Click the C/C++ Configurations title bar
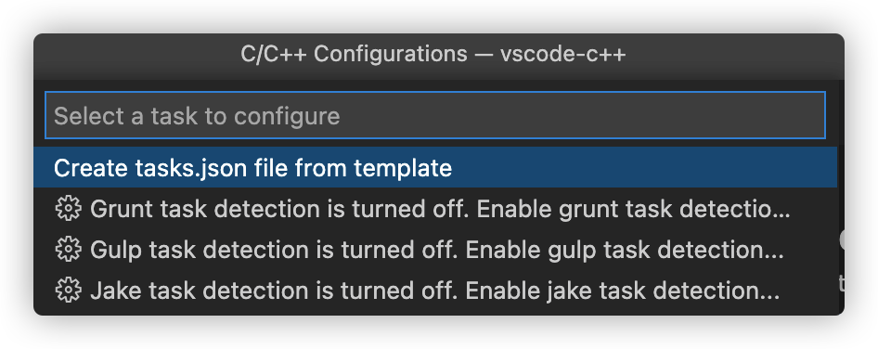The height and width of the screenshot is (349, 878). pos(438,55)
